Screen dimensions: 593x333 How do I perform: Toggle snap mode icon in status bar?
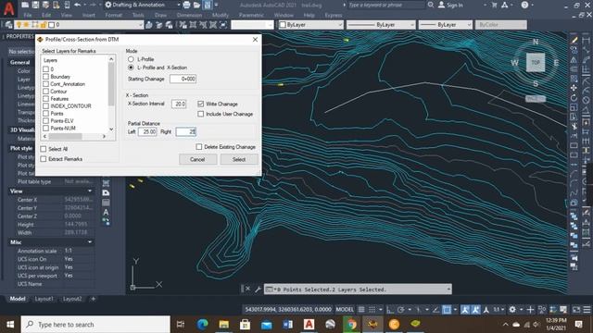[x=372, y=310]
